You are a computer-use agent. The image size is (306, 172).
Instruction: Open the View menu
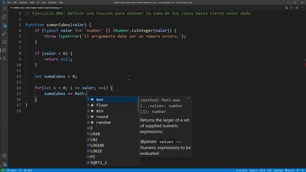coord(32,2)
